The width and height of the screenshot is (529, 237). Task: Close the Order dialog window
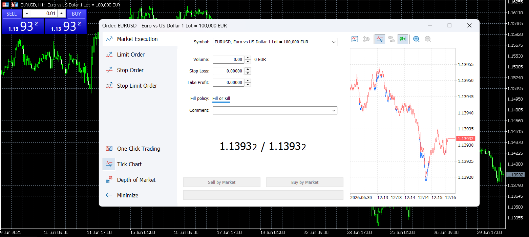[469, 25]
